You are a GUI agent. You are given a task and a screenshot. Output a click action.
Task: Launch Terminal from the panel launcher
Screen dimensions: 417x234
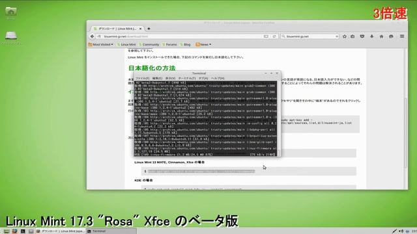23,231
